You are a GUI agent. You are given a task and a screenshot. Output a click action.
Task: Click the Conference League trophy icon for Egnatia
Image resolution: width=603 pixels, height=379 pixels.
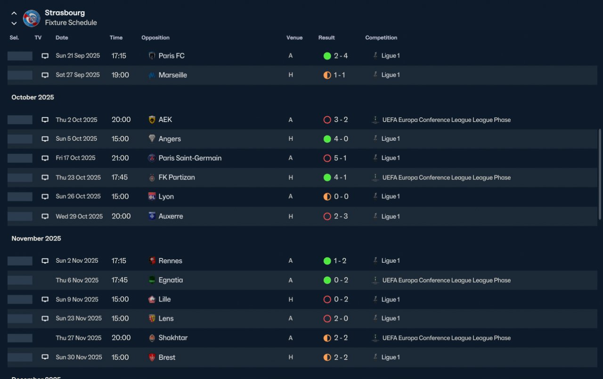[375, 280]
